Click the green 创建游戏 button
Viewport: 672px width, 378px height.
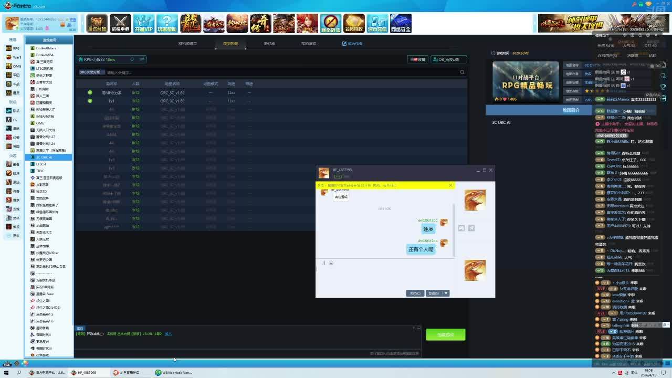[445, 334]
